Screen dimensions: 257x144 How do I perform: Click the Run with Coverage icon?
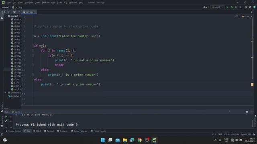pyautogui.click(x=236, y=7)
